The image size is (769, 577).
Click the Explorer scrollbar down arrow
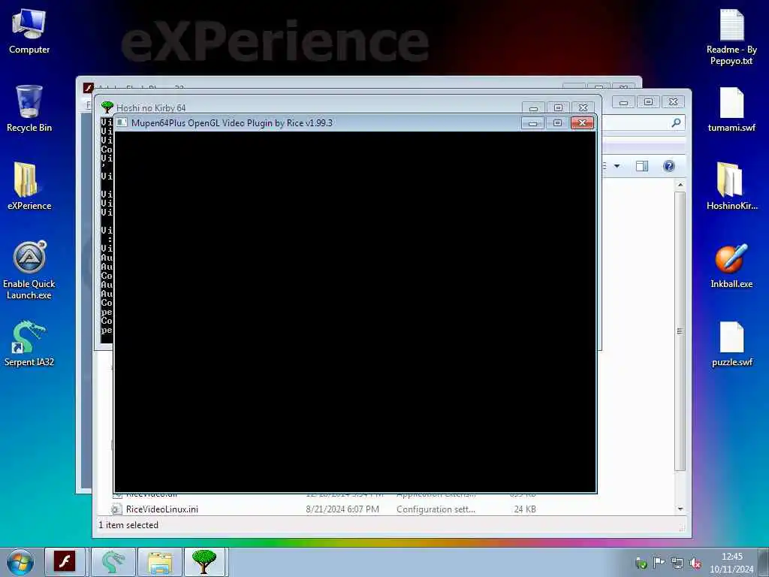[680, 509]
